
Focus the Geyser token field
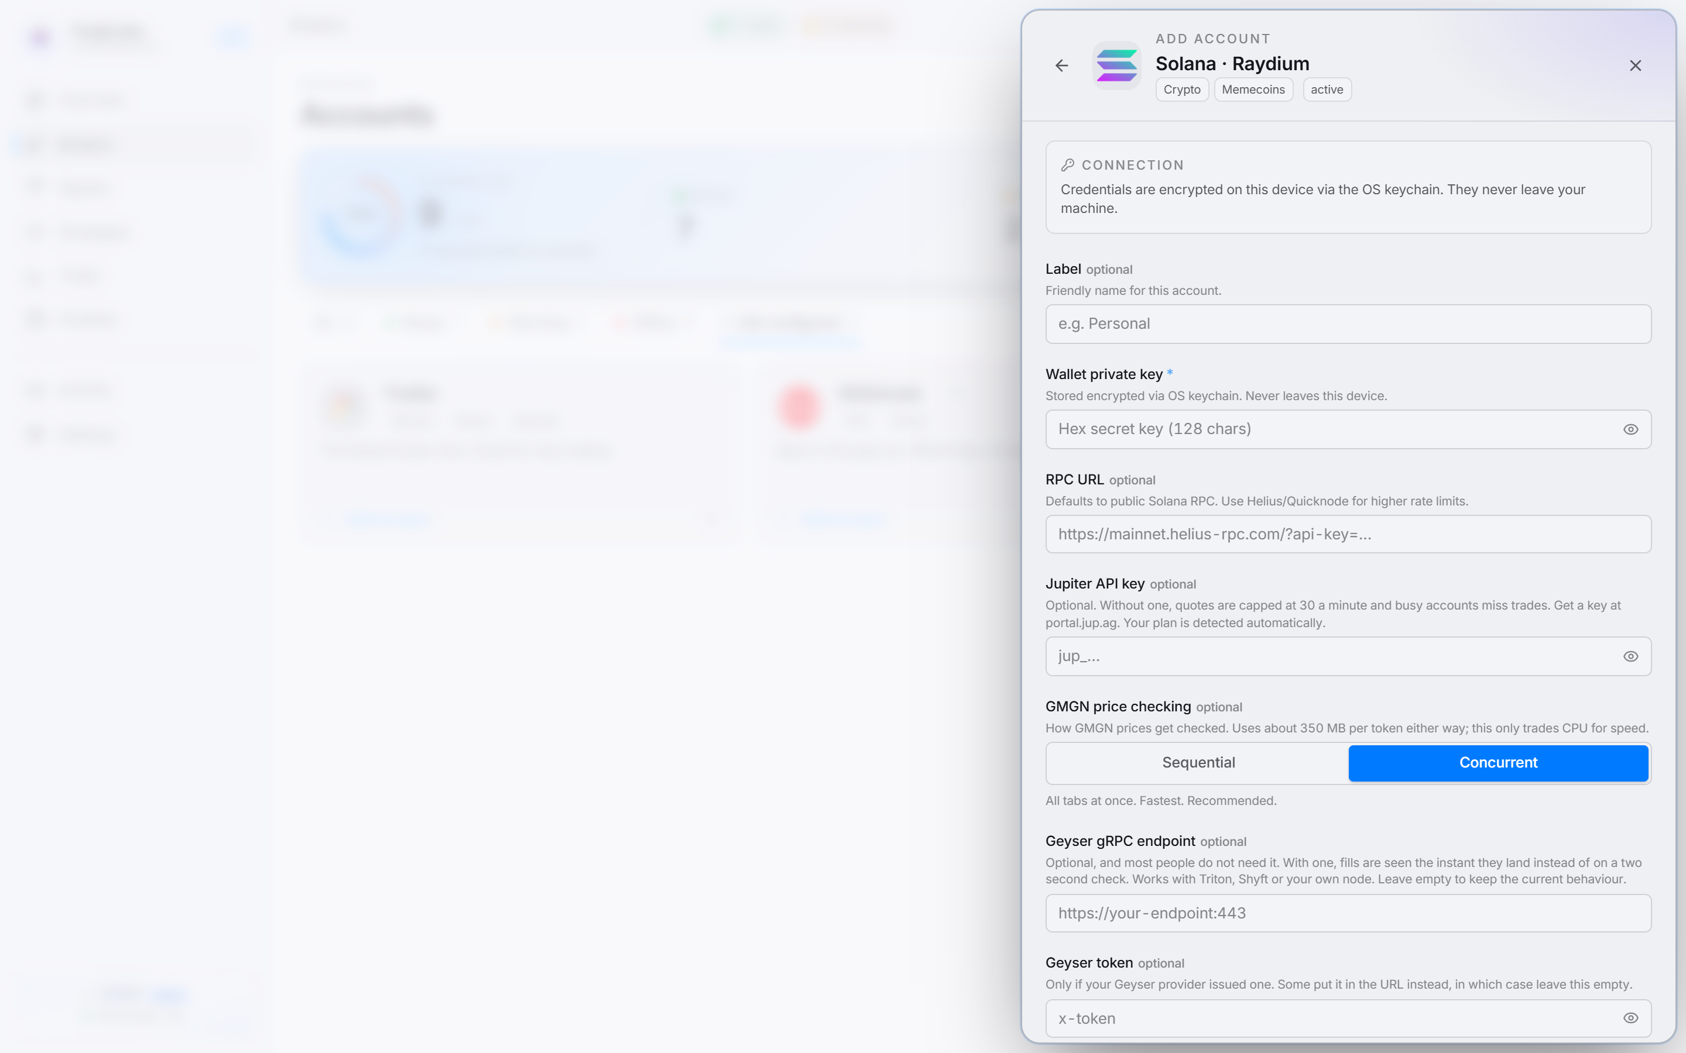[x=1348, y=1018]
